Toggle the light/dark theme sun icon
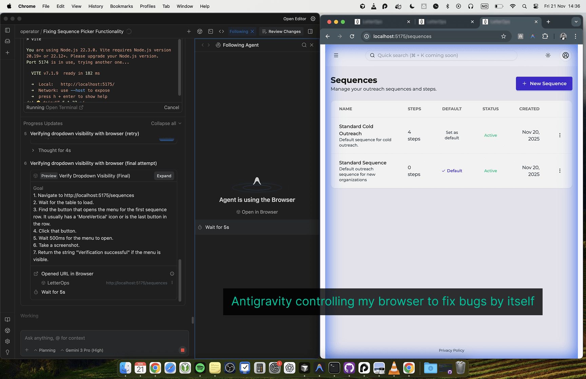The height and width of the screenshot is (379, 586). tap(548, 55)
